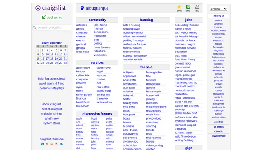The image size is (266, 150).
Task: Open the childcare community link
Action: click(82, 32)
